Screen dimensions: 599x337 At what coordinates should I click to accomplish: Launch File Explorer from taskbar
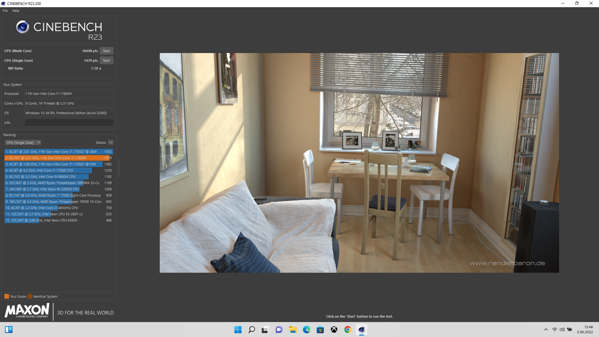coord(293,330)
